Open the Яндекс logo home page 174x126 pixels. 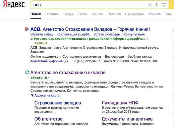coord(14,4)
